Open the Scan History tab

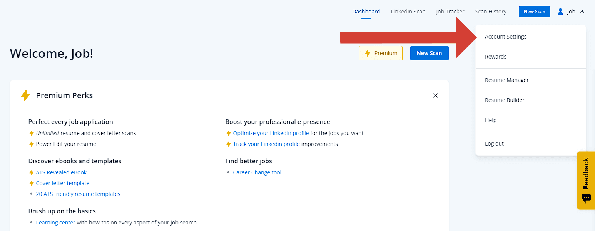491,12
